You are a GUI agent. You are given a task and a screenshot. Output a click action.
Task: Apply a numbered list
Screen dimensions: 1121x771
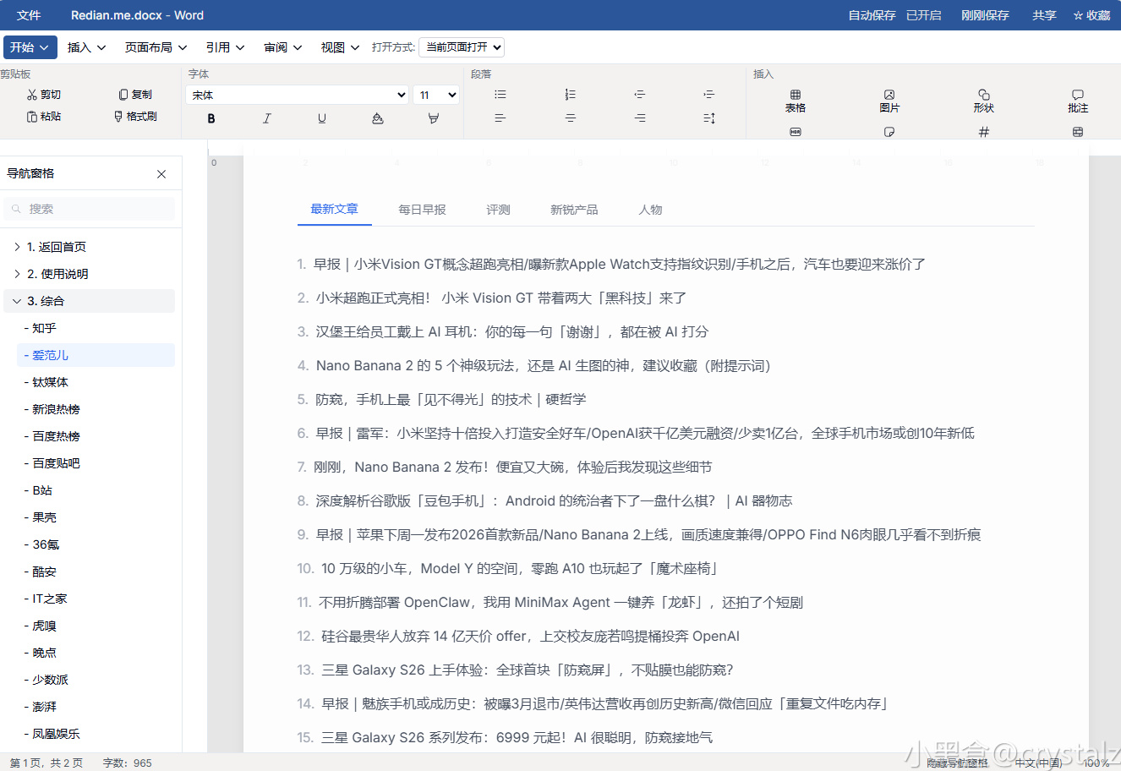pyautogui.click(x=571, y=95)
